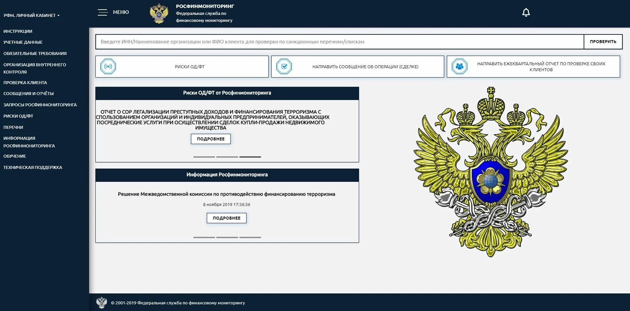Click the Риски ОД/ФТ tile button

[182, 67]
